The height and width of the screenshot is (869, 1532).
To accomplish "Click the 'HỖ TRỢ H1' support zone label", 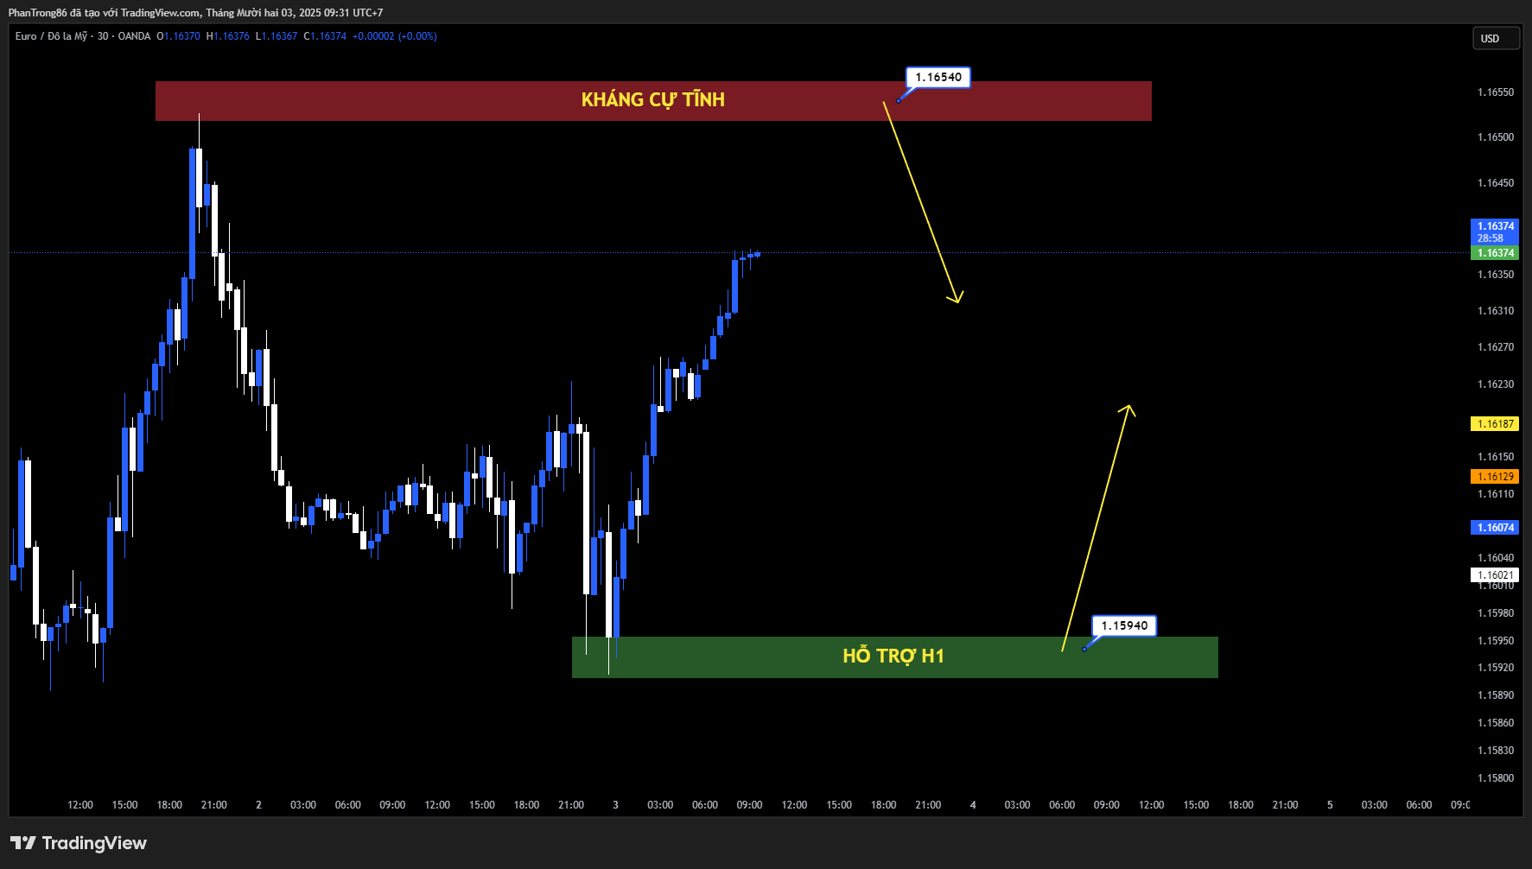I will click(893, 657).
